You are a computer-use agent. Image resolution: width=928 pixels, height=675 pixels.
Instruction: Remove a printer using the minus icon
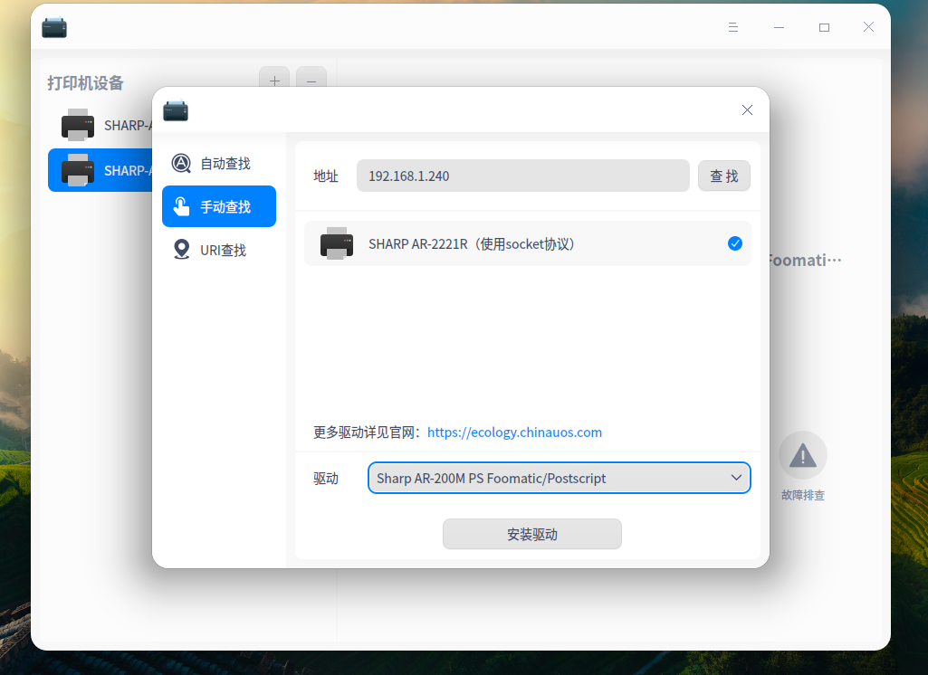point(311,81)
